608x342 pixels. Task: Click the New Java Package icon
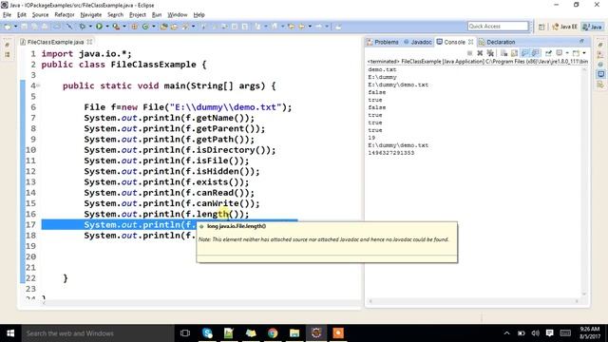[134, 27]
